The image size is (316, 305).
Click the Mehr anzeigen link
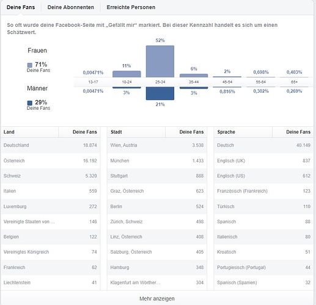(x=157, y=298)
